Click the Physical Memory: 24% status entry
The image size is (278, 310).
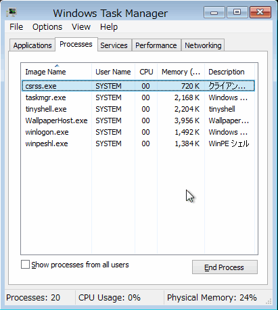click(212, 298)
